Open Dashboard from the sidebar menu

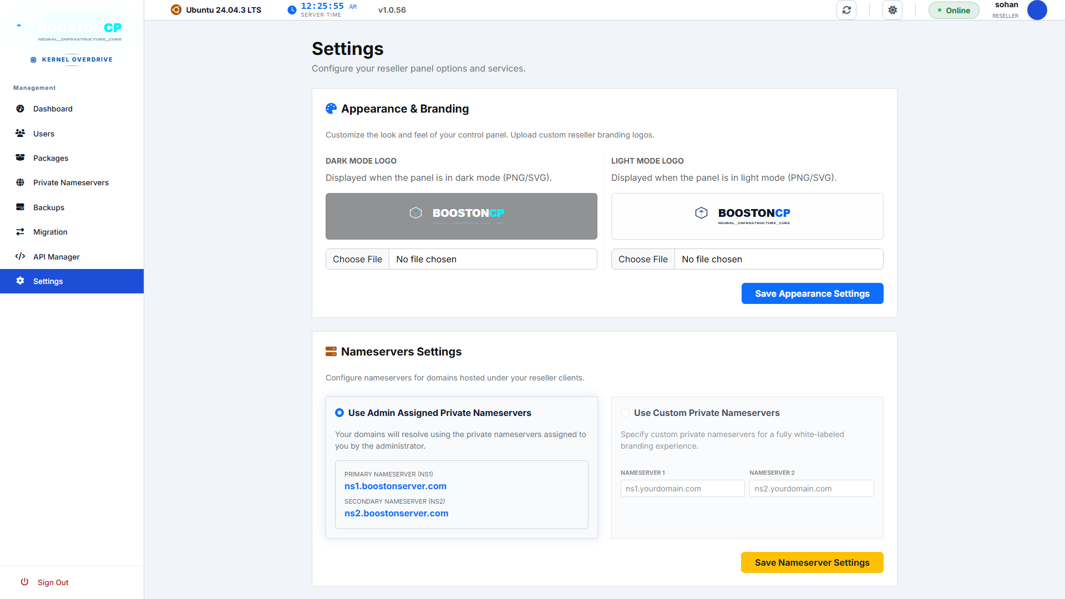click(72, 109)
